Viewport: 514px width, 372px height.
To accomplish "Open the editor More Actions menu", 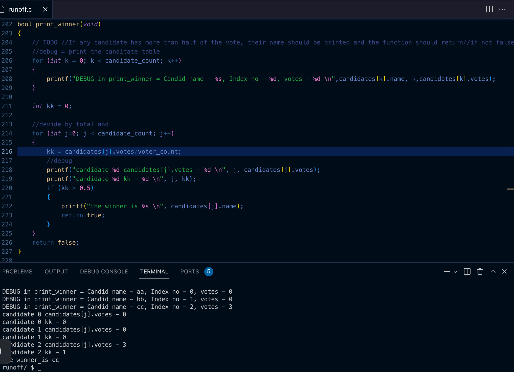I will coord(502,9).
